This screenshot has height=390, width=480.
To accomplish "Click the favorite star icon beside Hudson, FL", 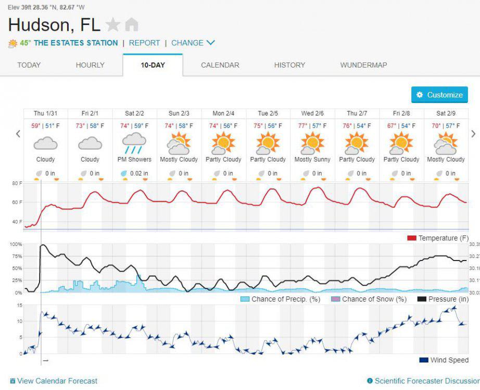I will click(x=113, y=24).
